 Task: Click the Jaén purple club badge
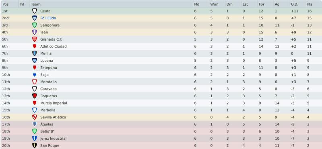35,32
